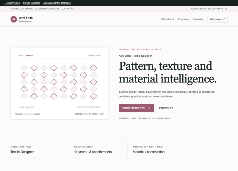Viewport: 238px width, 171px height.
Task: Go to the Experience section
Action: pyautogui.click(x=183, y=19)
